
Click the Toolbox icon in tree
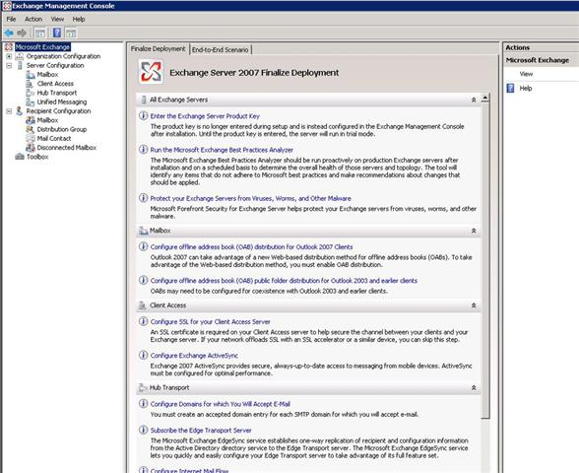(20, 157)
